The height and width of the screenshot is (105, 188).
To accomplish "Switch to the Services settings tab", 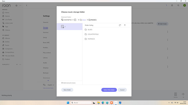I will click(46, 32).
